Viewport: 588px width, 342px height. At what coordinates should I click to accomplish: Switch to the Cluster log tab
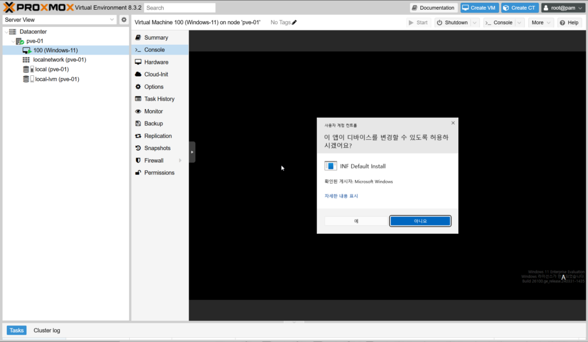click(47, 331)
